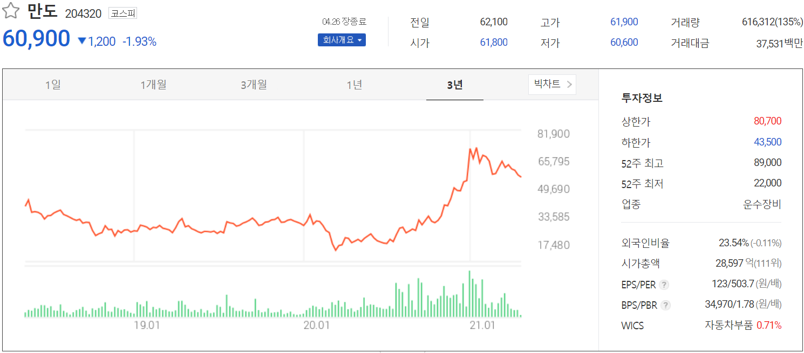Switch chart to 1개월 tab
The image size is (804, 353).
point(153,85)
